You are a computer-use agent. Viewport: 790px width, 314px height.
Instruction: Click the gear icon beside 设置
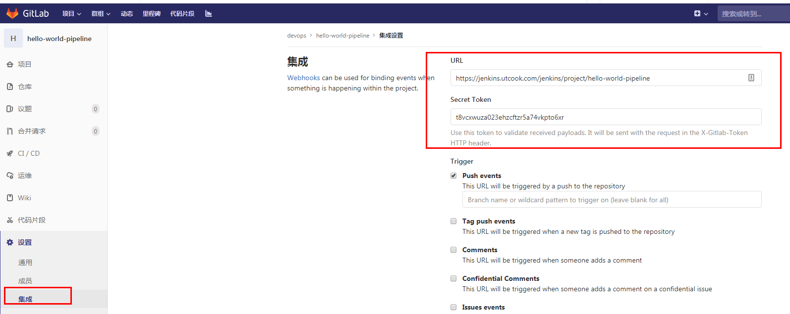click(x=10, y=242)
